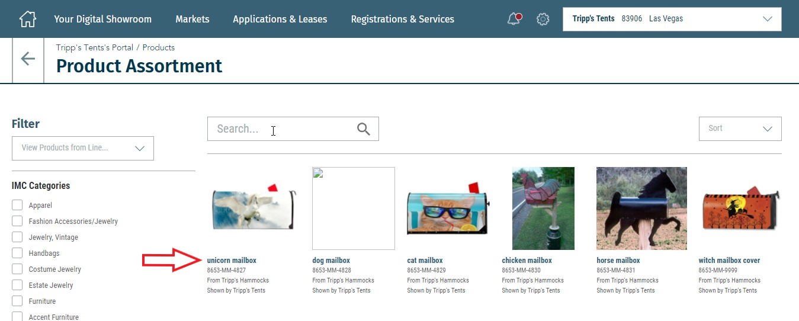This screenshot has height=321, width=799.
Task: Open Your Digital Showroom menu
Action: [102, 19]
